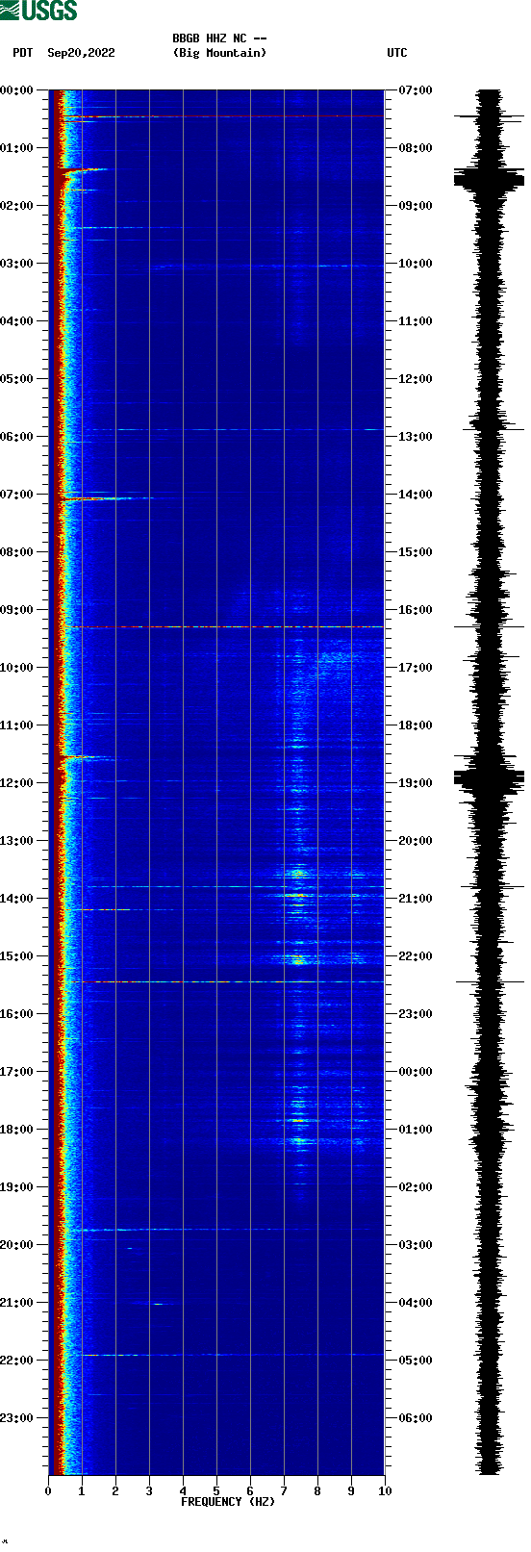Click the PDT time label '07:00' on left axis

coord(17,495)
